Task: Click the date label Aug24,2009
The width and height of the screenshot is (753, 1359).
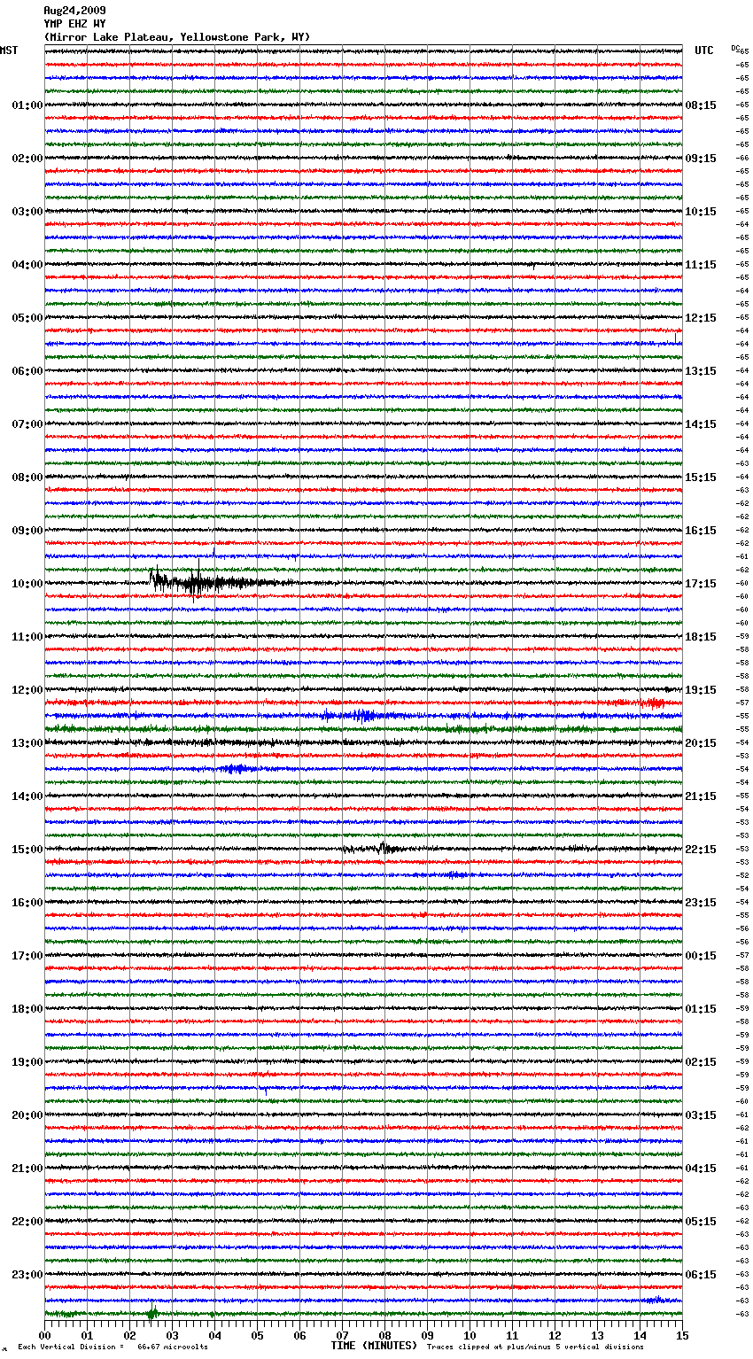Action: [x=74, y=11]
